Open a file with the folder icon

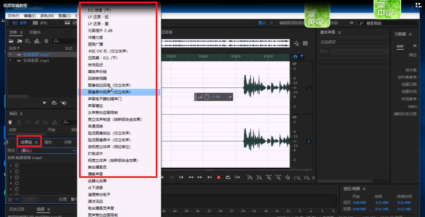(x=11, y=41)
